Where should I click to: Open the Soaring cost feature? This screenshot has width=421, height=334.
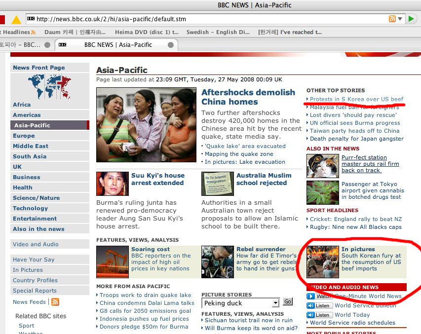(151, 249)
